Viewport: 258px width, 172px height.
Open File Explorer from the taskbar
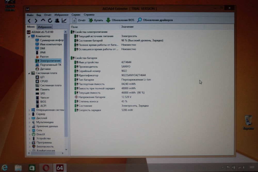(18, 168)
